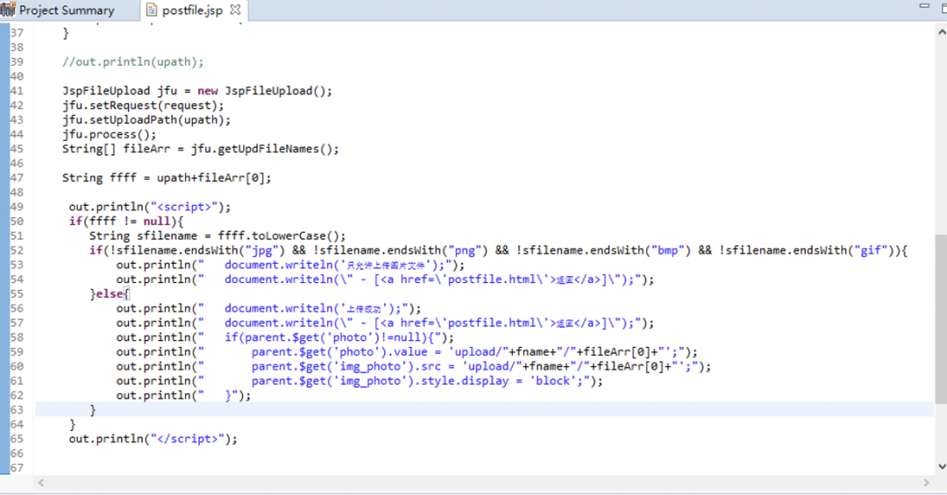The image size is (947, 495).
Task: Click line number 55 in the gutter
Action: pyautogui.click(x=17, y=293)
